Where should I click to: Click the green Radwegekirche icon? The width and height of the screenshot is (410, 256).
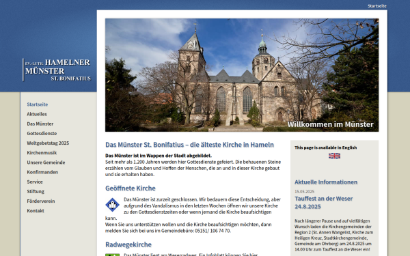click(113, 255)
